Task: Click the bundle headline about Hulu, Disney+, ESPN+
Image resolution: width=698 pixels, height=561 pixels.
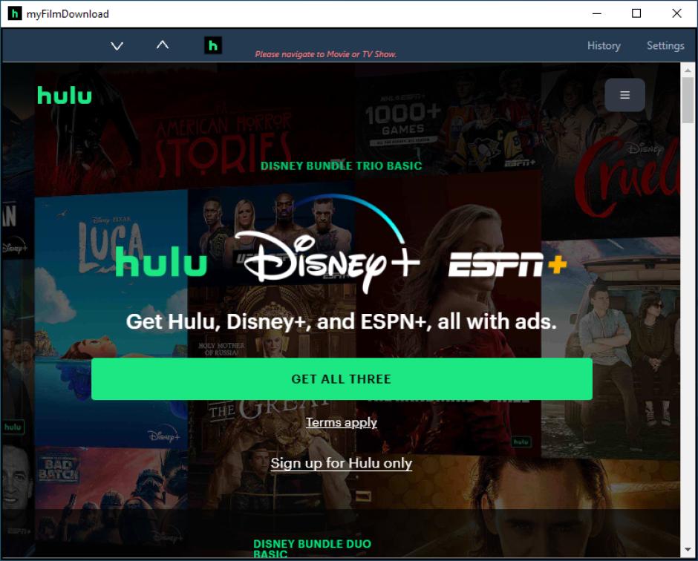Action: 342,321
